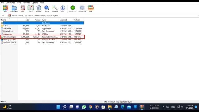The height and width of the screenshot is (112, 199).
Task: Start the VirusScan tool
Action: point(72,9)
